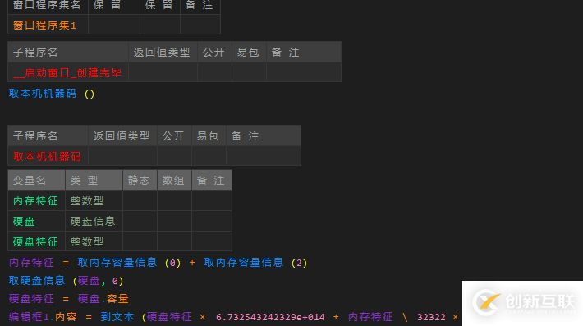The height and width of the screenshot is (326, 583).
Task: Click 内存特征 in the first assignment line
Action: point(31,263)
